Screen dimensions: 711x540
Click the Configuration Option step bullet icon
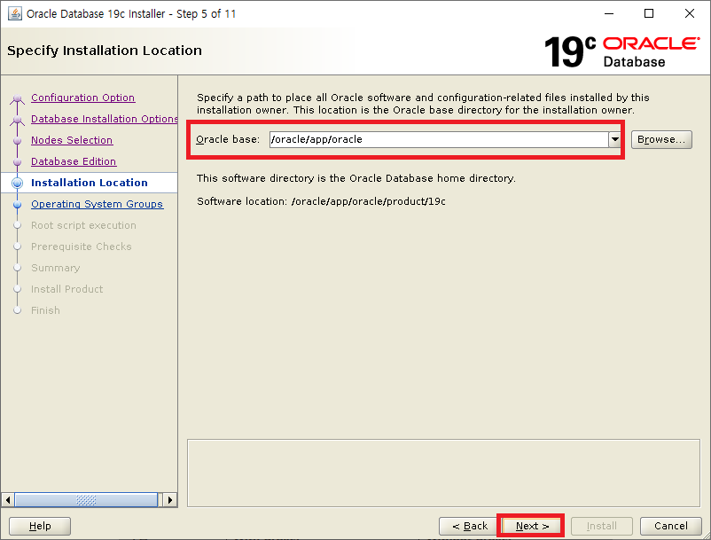(x=17, y=98)
